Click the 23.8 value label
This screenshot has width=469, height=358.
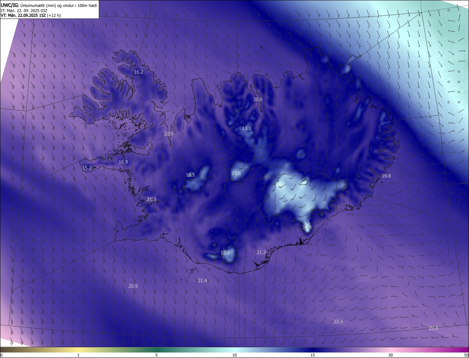point(433,328)
